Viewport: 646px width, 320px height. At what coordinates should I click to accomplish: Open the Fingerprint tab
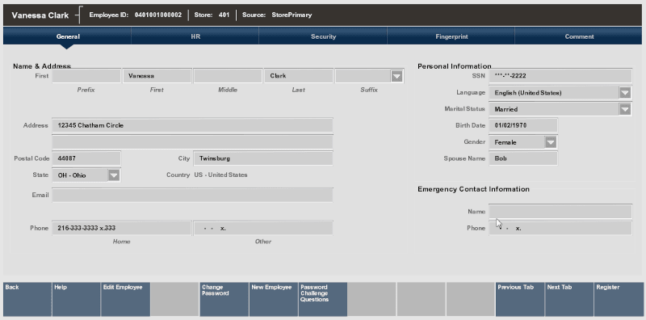click(451, 36)
